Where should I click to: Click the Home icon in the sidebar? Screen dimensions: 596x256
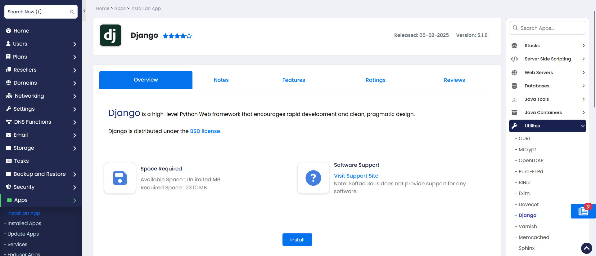(9, 31)
